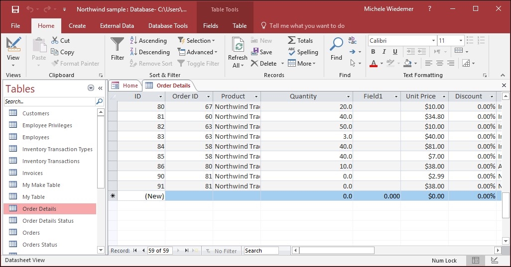Switch to Design View via status bar icon
This screenshot has width=511, height=267.
[x=495, y=260]
